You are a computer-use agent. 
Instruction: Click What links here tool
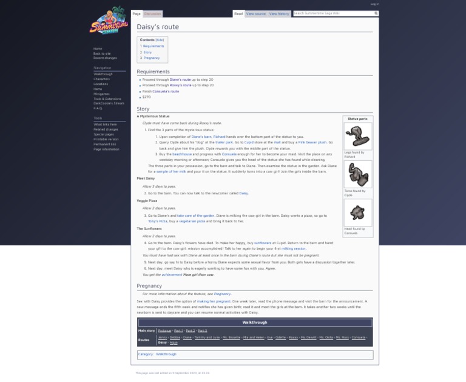click(x=105, y=124)
